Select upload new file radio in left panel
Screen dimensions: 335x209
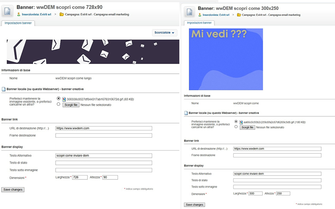click(x=59, y=104)
